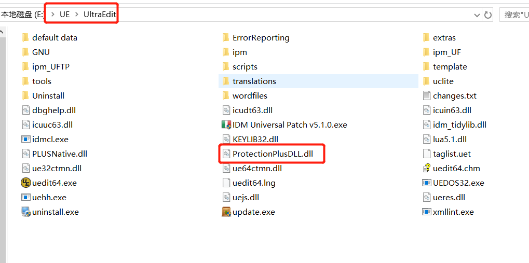Click UltraEdit in the address bar path

100,15
